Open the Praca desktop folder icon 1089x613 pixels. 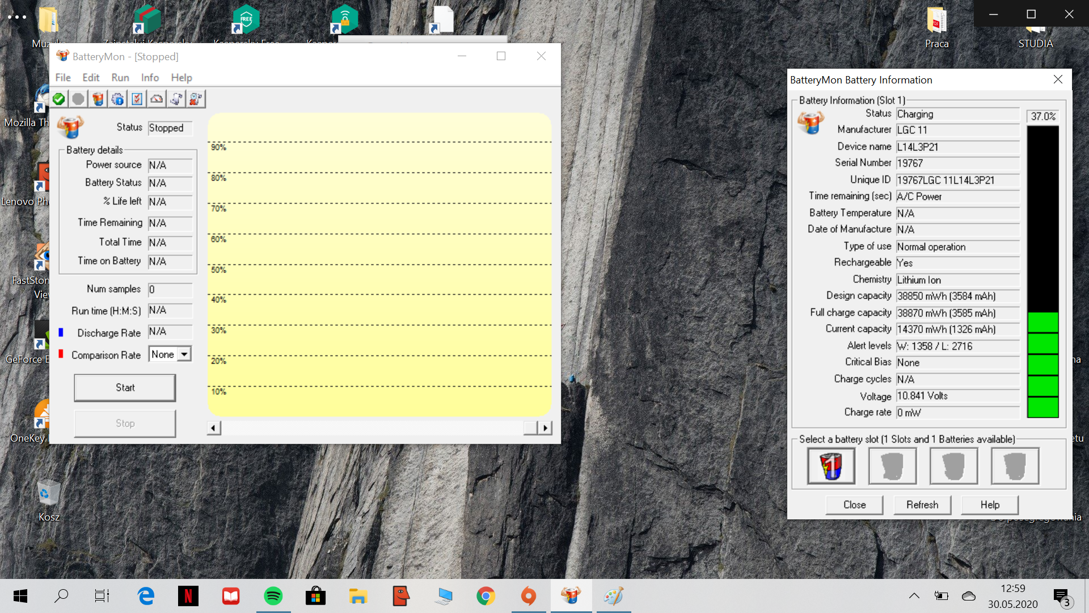pos(937,27)
